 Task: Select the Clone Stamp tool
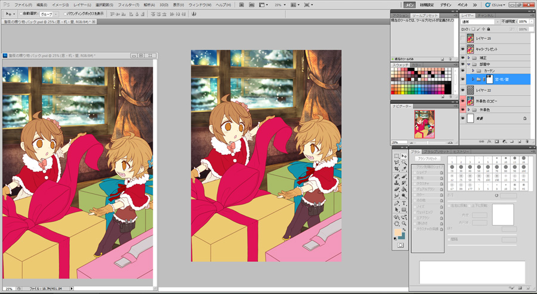pyautogui.click(x=396, y=182)
